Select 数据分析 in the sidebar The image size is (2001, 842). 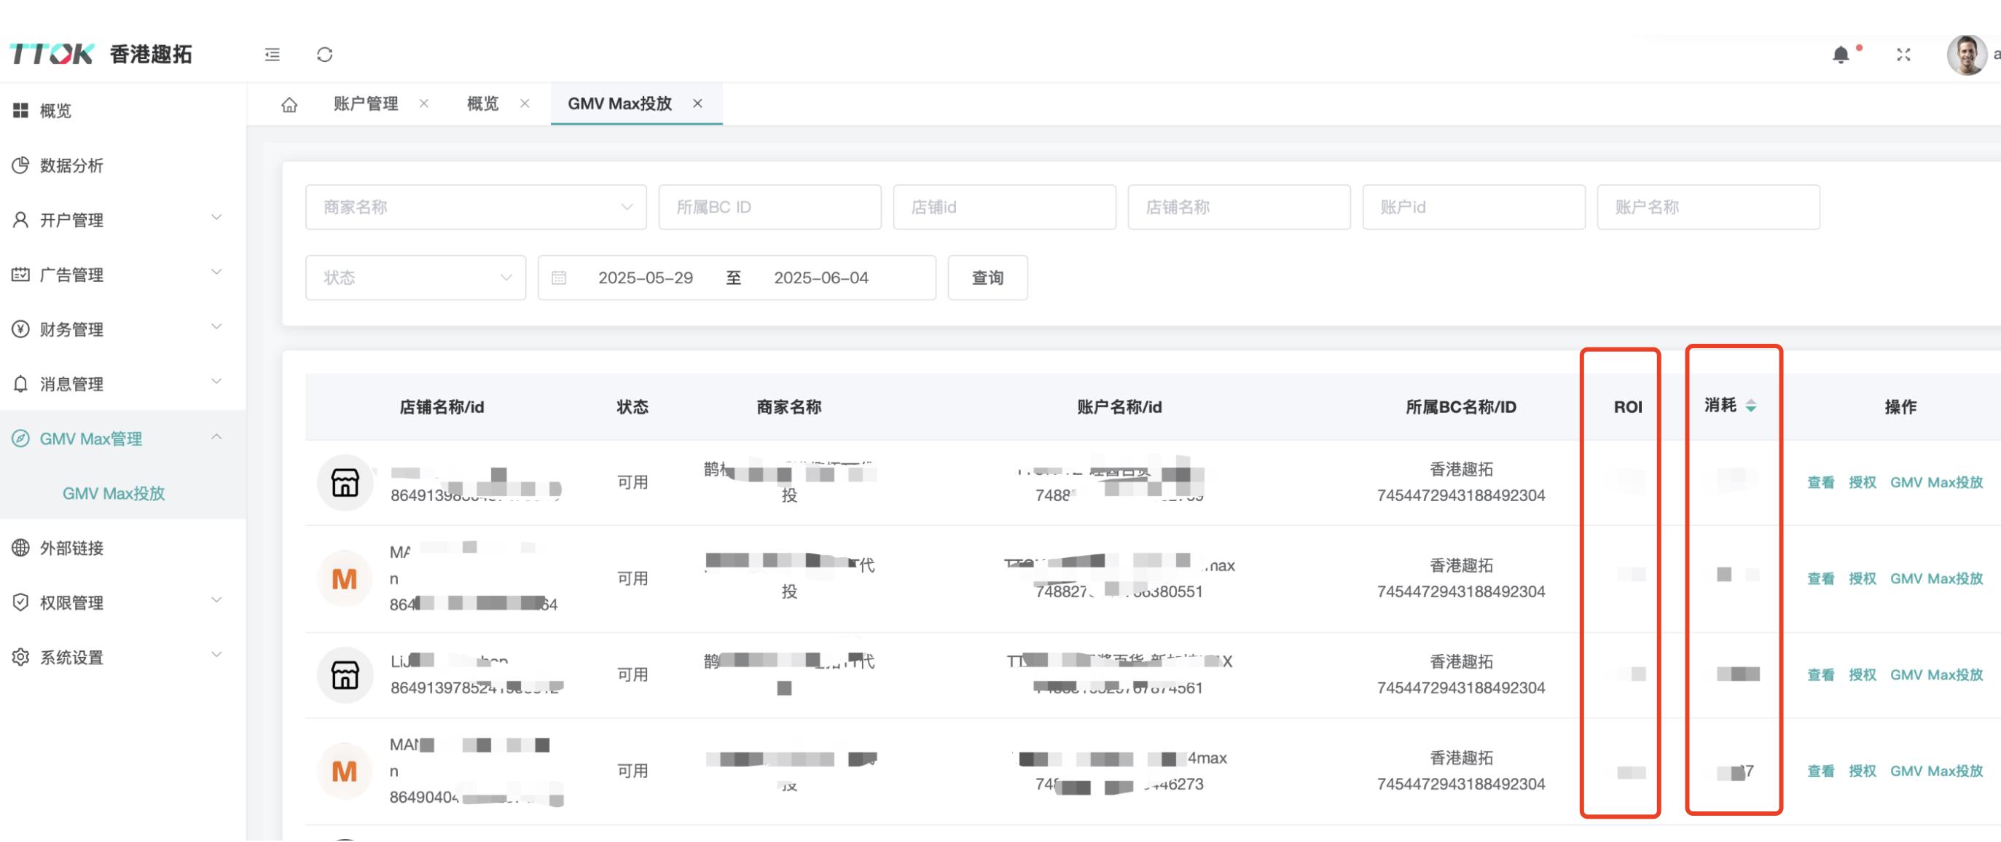point(71,165)
